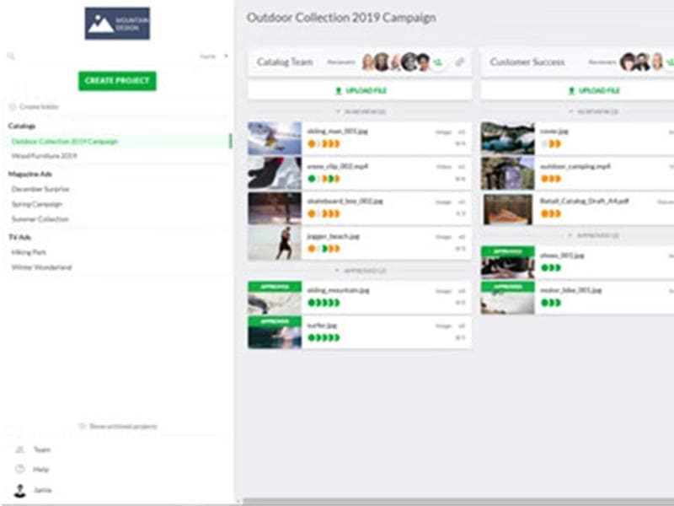Screen dimensions: 674x506
Task: Click first reviewer avatar in Catalog Team
Action: coord(368,62)
